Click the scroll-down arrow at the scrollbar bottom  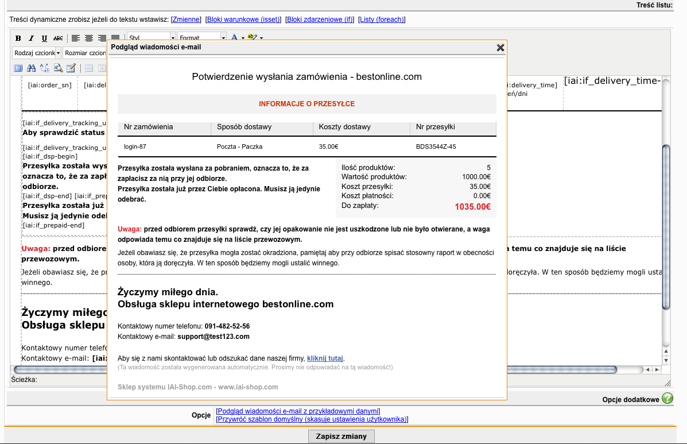coord(666,361)
